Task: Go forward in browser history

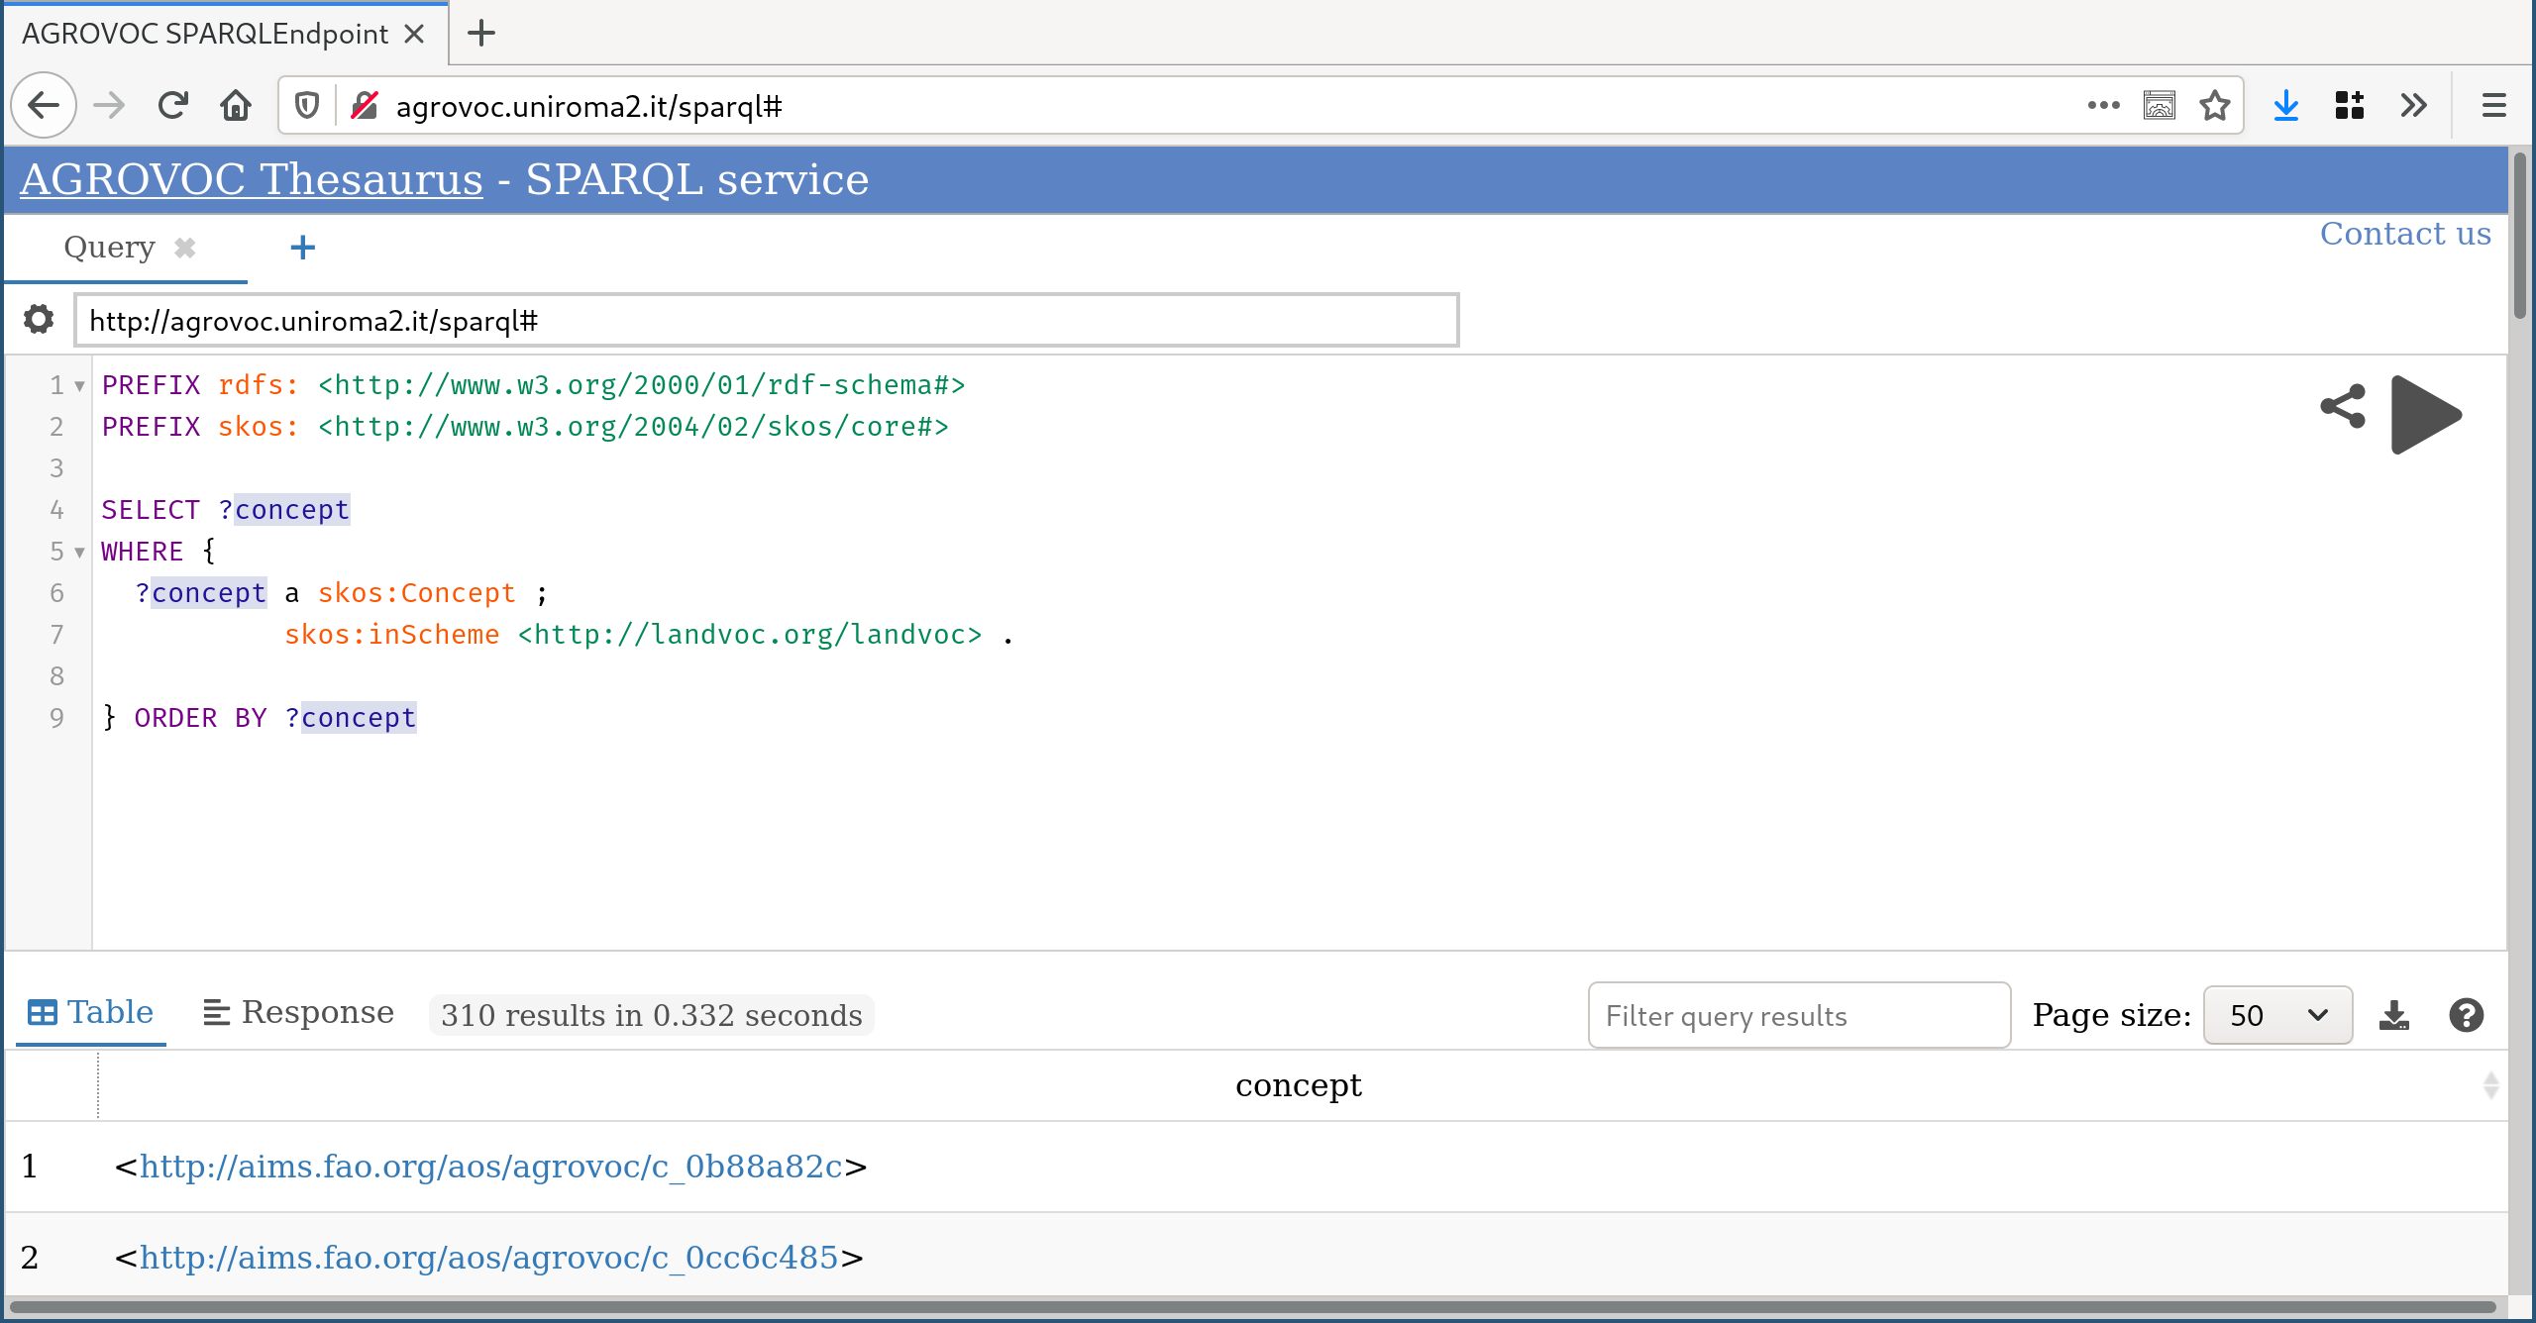Action: (109, 105)
